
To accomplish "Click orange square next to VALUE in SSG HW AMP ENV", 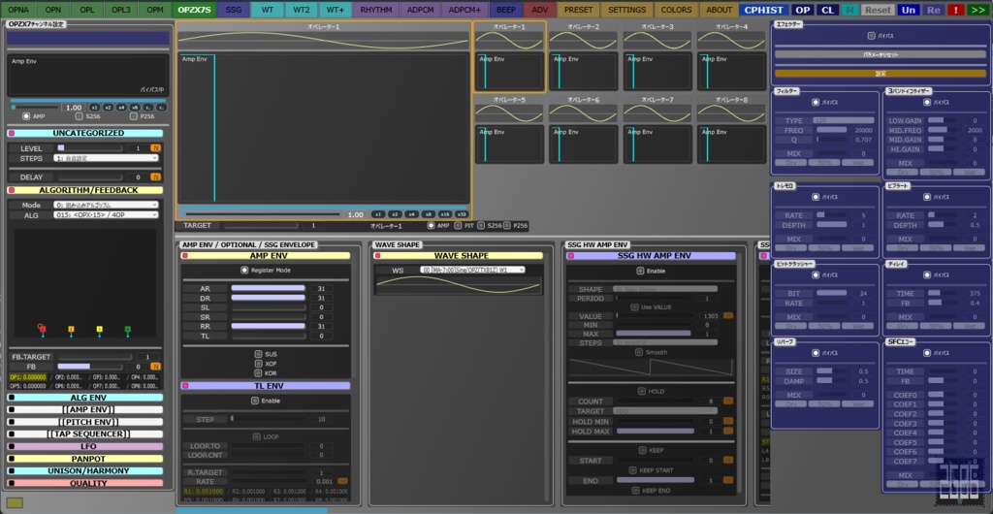I will (x=728, y=315).
